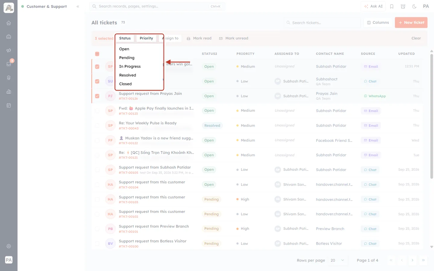Go to the next page arrow

tap(412, 260)
